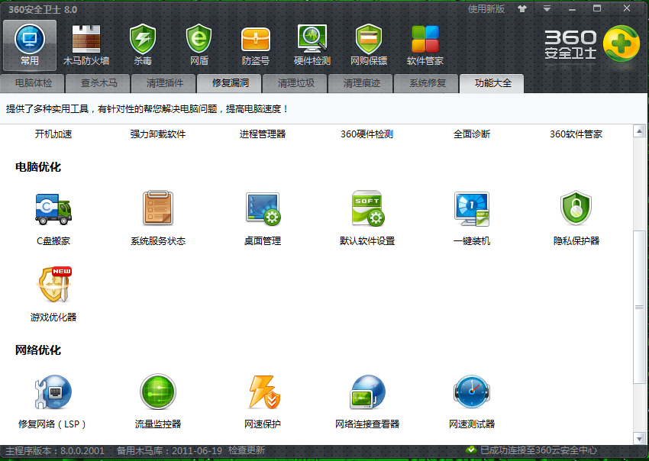649x461 pixels.
Task: Click the 360硬件检测 label
Action: (367, 134)
